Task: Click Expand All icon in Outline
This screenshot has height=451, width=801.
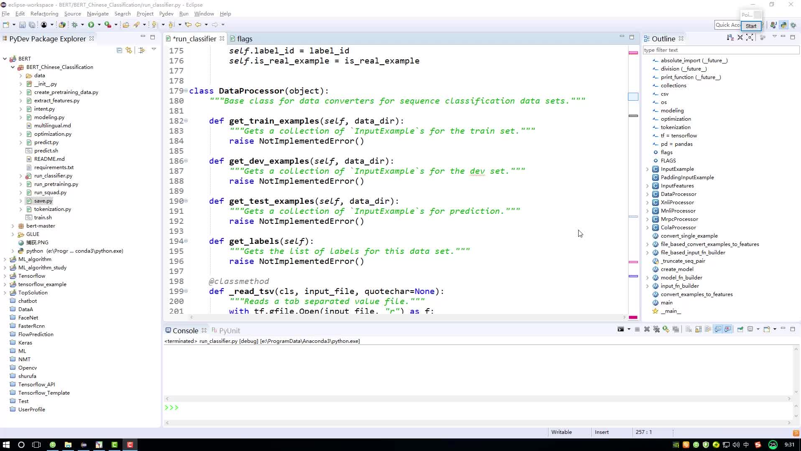Action: click(x=750, y=38)
